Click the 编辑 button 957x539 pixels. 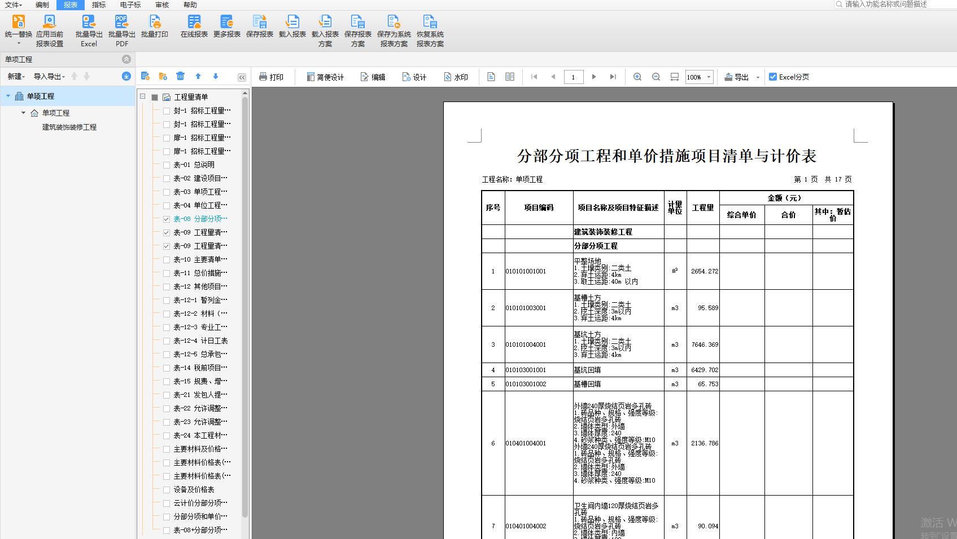tap(373, 77)
